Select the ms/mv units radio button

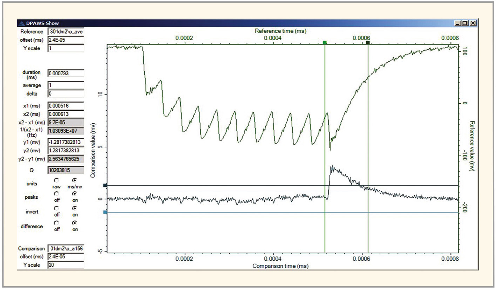(x=74, y=179)
